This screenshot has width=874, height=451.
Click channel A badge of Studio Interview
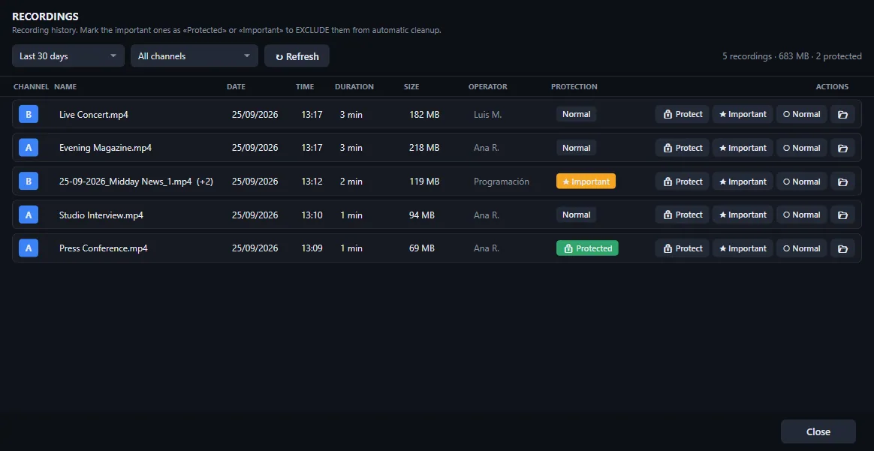(x=29, y=215)
